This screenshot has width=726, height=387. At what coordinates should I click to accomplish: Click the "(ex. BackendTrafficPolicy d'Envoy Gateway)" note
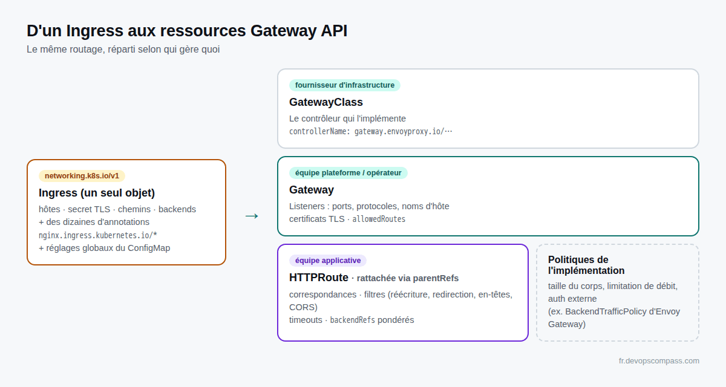pyautogui.click(x=614, y=318)
